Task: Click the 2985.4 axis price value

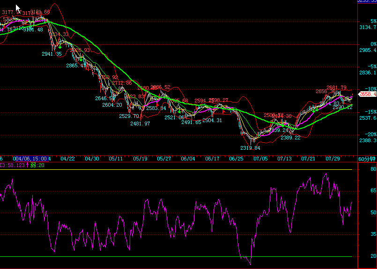Action: tap(368, 50)
